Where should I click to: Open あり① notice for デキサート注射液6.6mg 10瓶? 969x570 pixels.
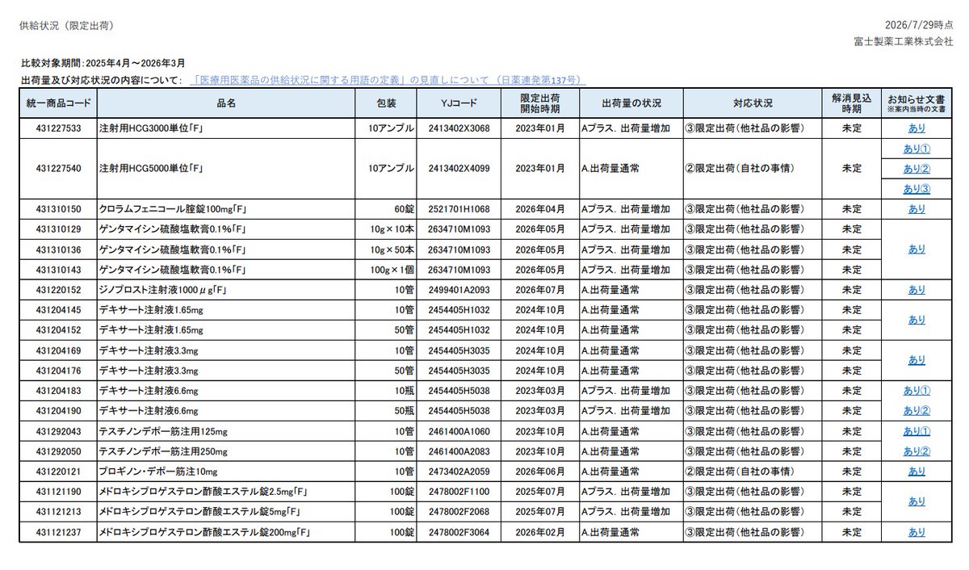click(x=917, y=391)
